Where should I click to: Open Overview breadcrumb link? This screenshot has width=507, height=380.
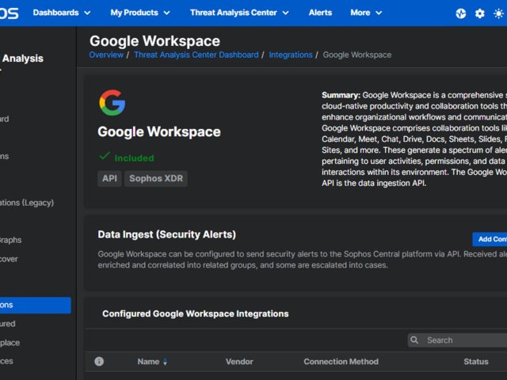coord(106,55)
